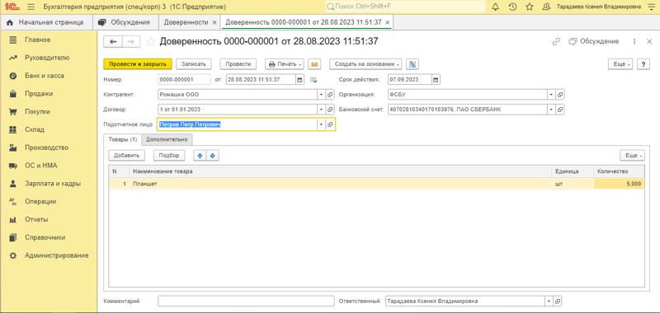This screenshot has height=313, width=660.
Task: Open Создать на основании dropdown
Action: 365,64
